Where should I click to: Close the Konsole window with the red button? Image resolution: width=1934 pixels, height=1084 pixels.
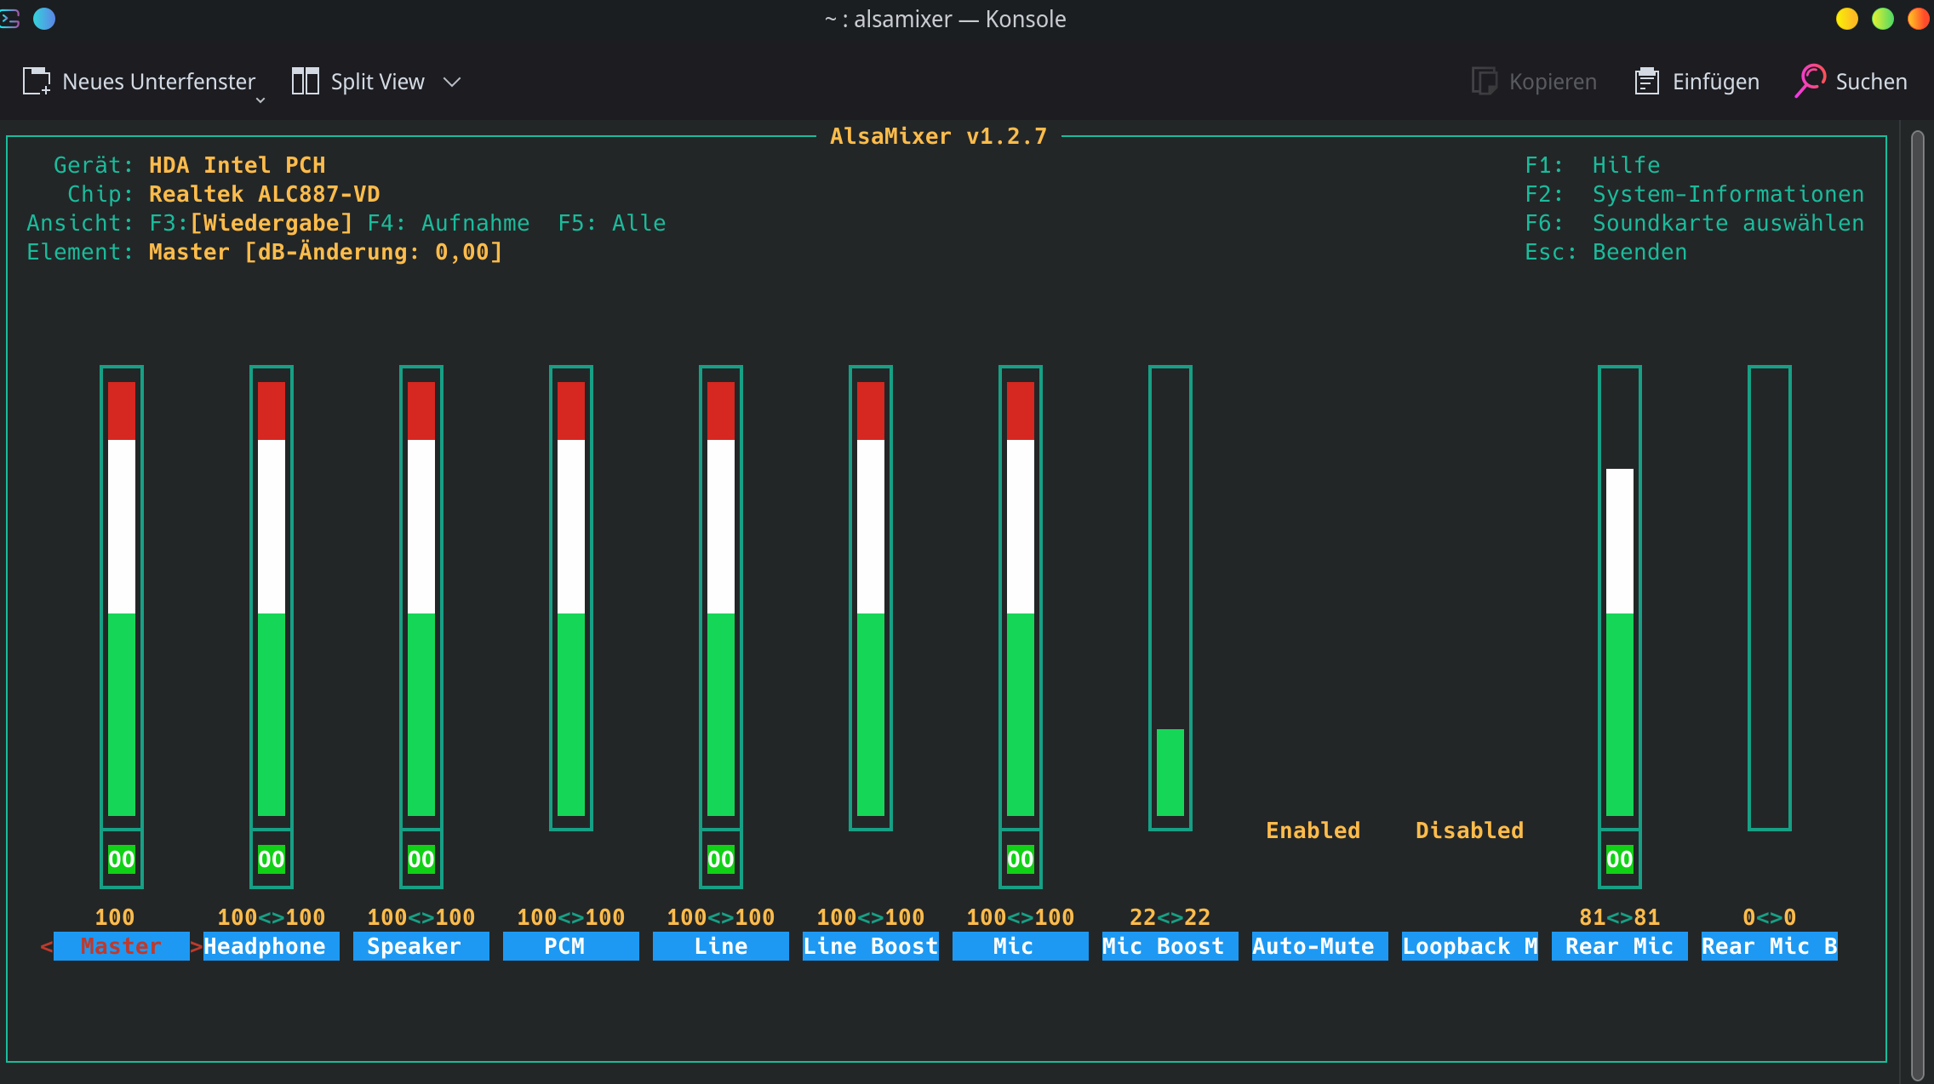pyautogui.click(x=1919, y=19)
